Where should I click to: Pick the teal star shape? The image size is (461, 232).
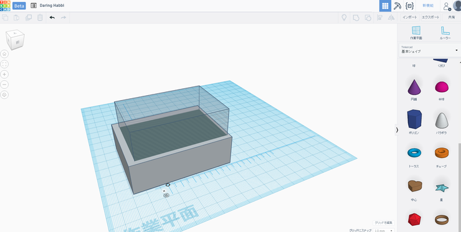pos(442,187)
